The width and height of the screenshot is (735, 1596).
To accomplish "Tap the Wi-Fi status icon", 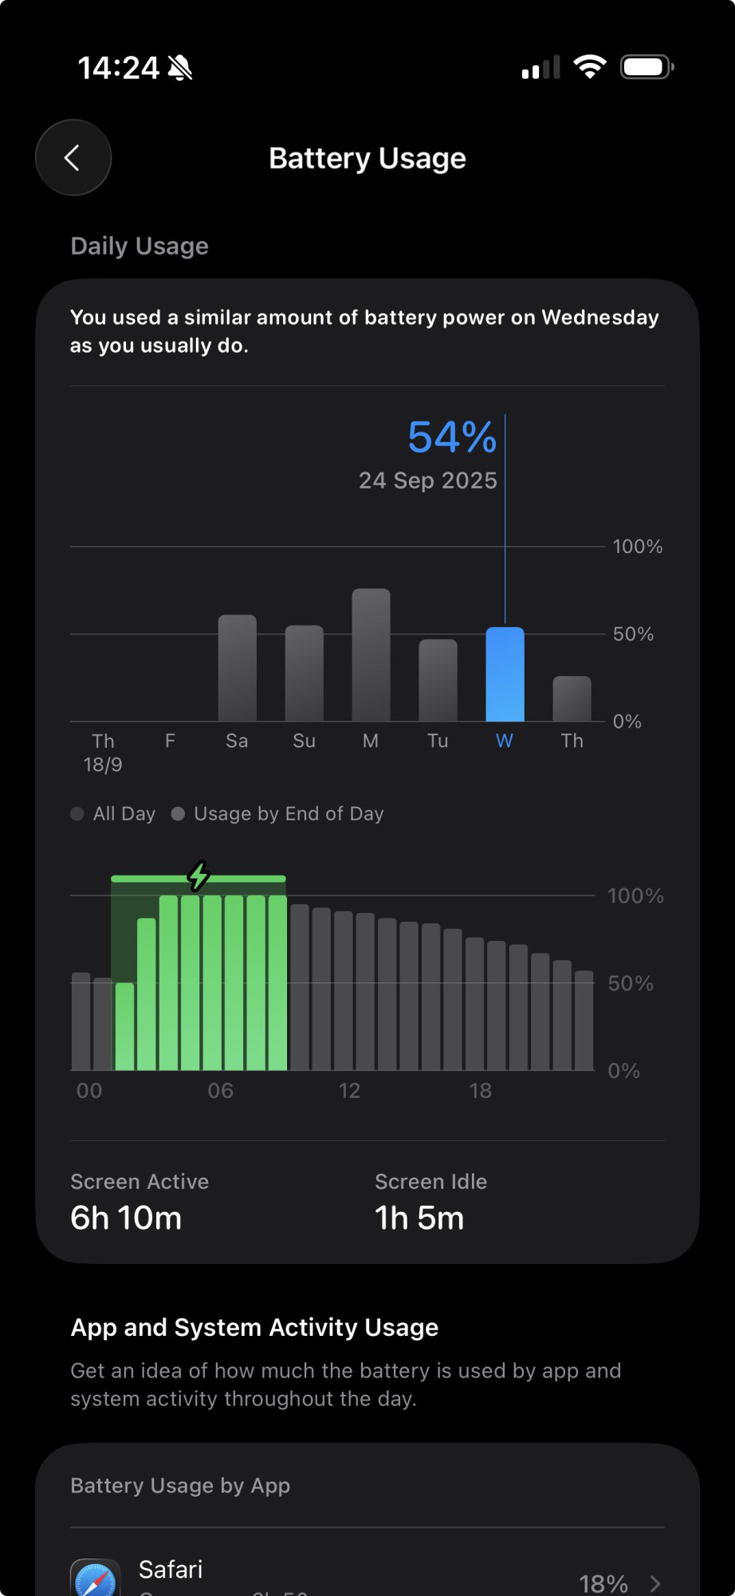I will click(x=589, y=67).
